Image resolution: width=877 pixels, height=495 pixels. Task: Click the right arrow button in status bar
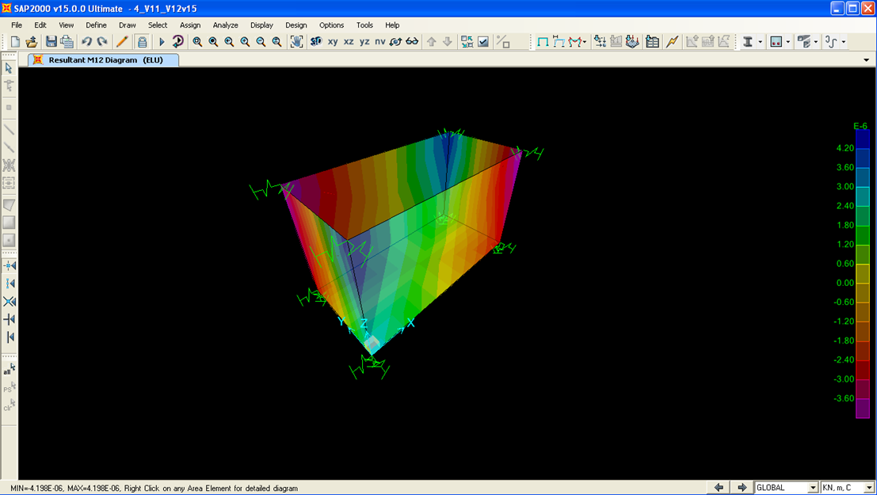742,488
